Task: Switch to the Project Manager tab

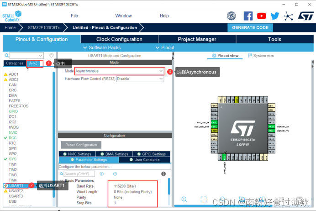Action: (197, 39)
